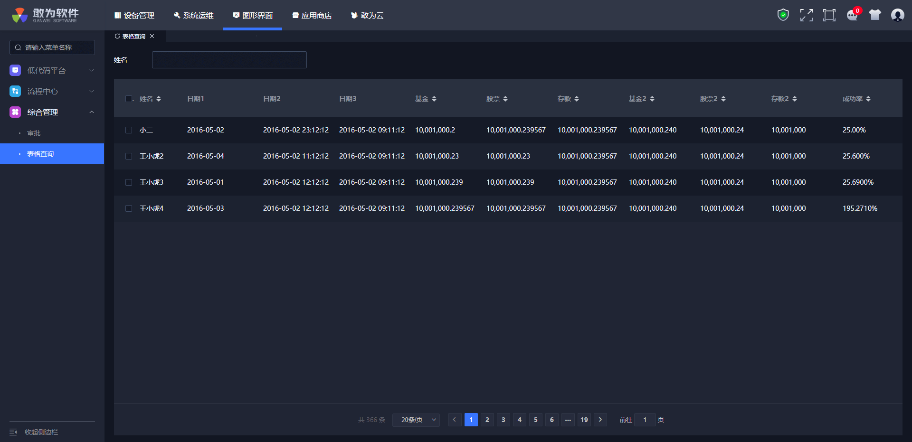Image resolution: width=912 pixels, height=442 pixels.
Task: Open the 20条/页 page size dropdown
Action: pos(416,420)
